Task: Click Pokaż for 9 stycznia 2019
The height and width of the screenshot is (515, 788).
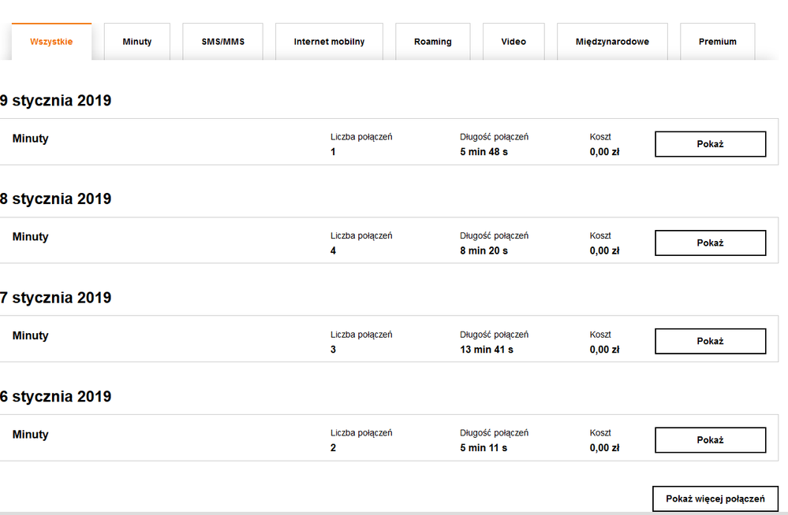Action: (710, 144)
